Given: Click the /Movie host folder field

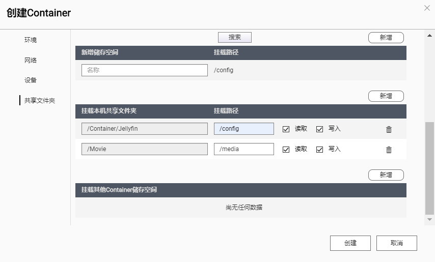Looking at the screenshot, I should (x=145, y=149).
